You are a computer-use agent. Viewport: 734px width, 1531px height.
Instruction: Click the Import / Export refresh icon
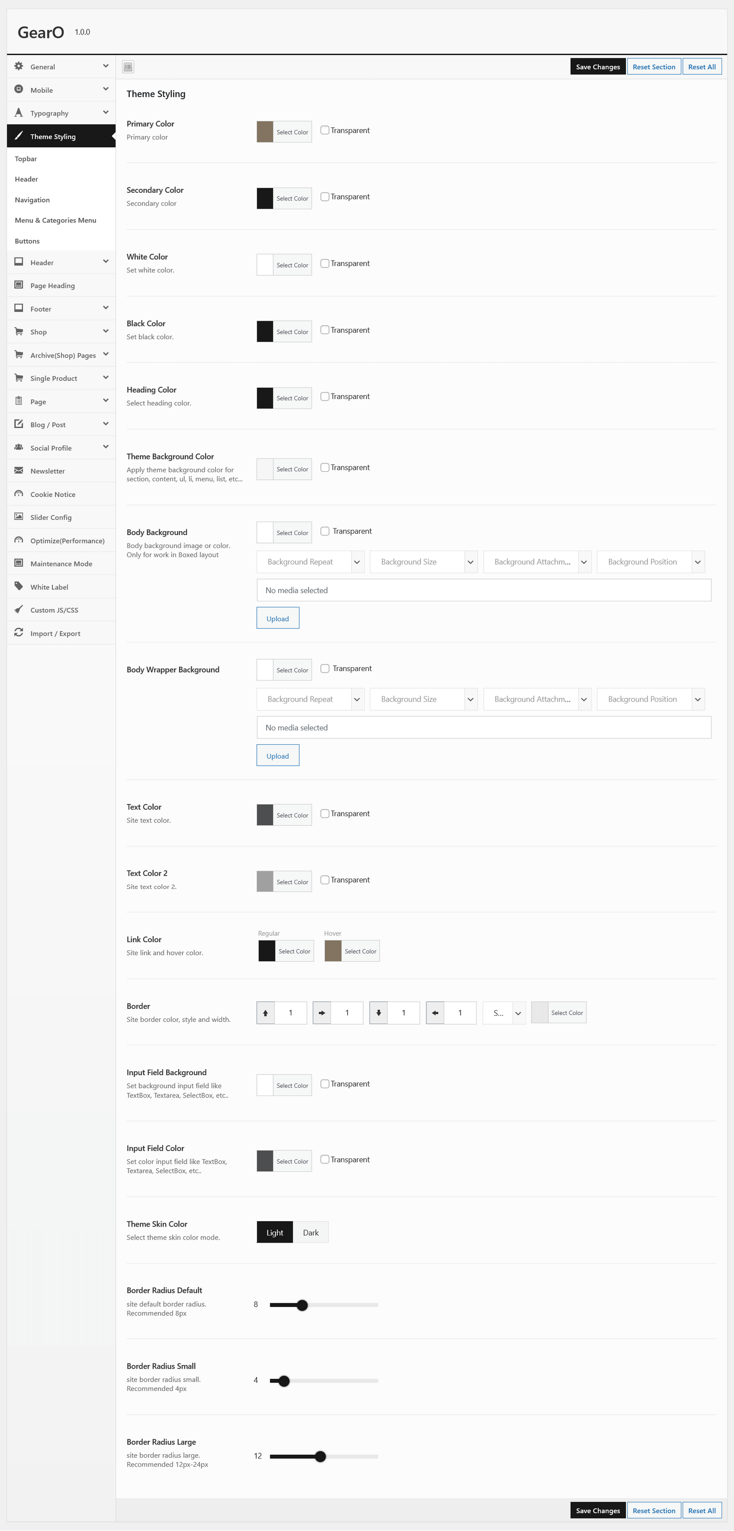click(19, 633)
